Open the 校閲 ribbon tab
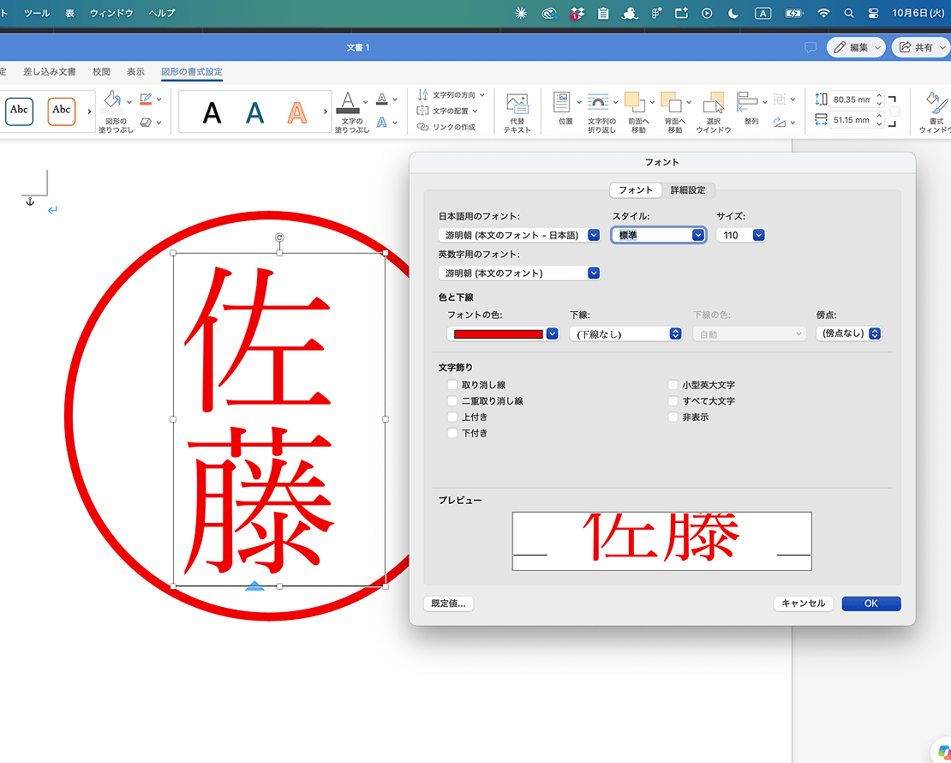Image resolution: width=951 pixels, height=763 pixels. point(101,72)
